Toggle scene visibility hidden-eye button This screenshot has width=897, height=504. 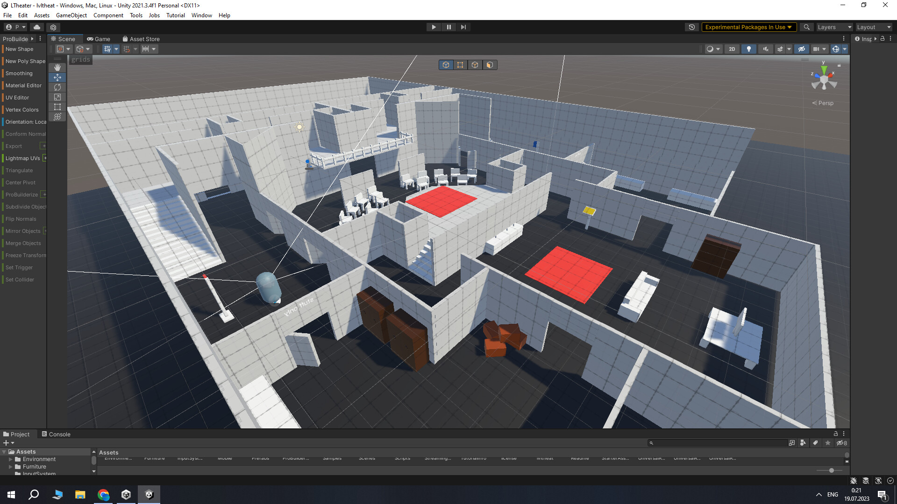802,49
